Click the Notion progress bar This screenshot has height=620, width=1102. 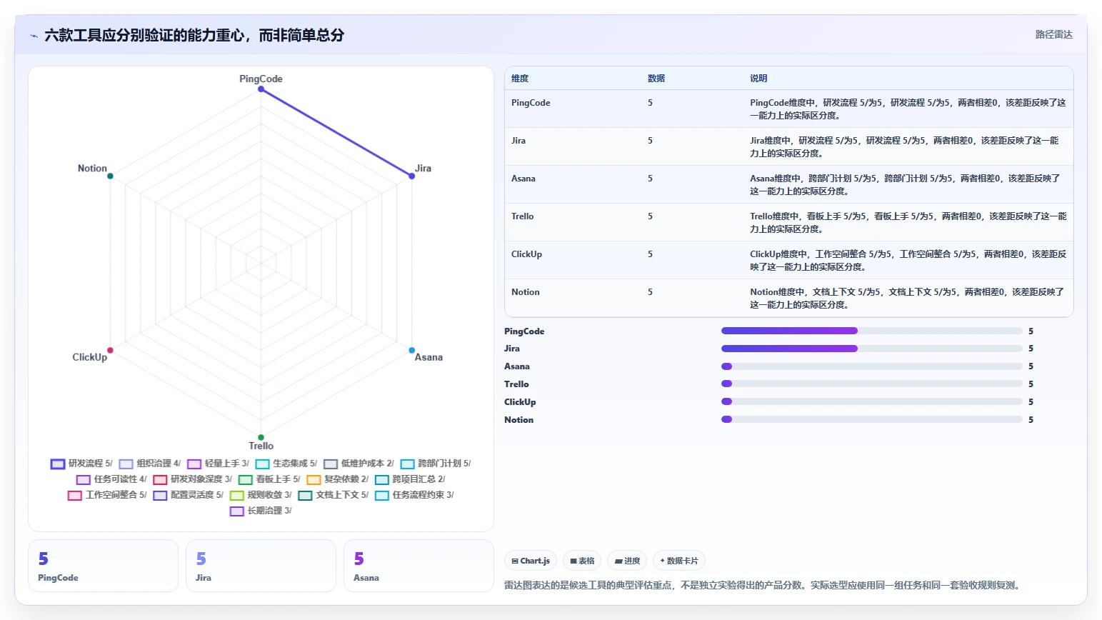872,419
